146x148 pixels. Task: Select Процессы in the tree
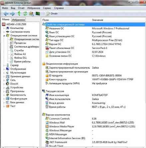coord(20,43)
